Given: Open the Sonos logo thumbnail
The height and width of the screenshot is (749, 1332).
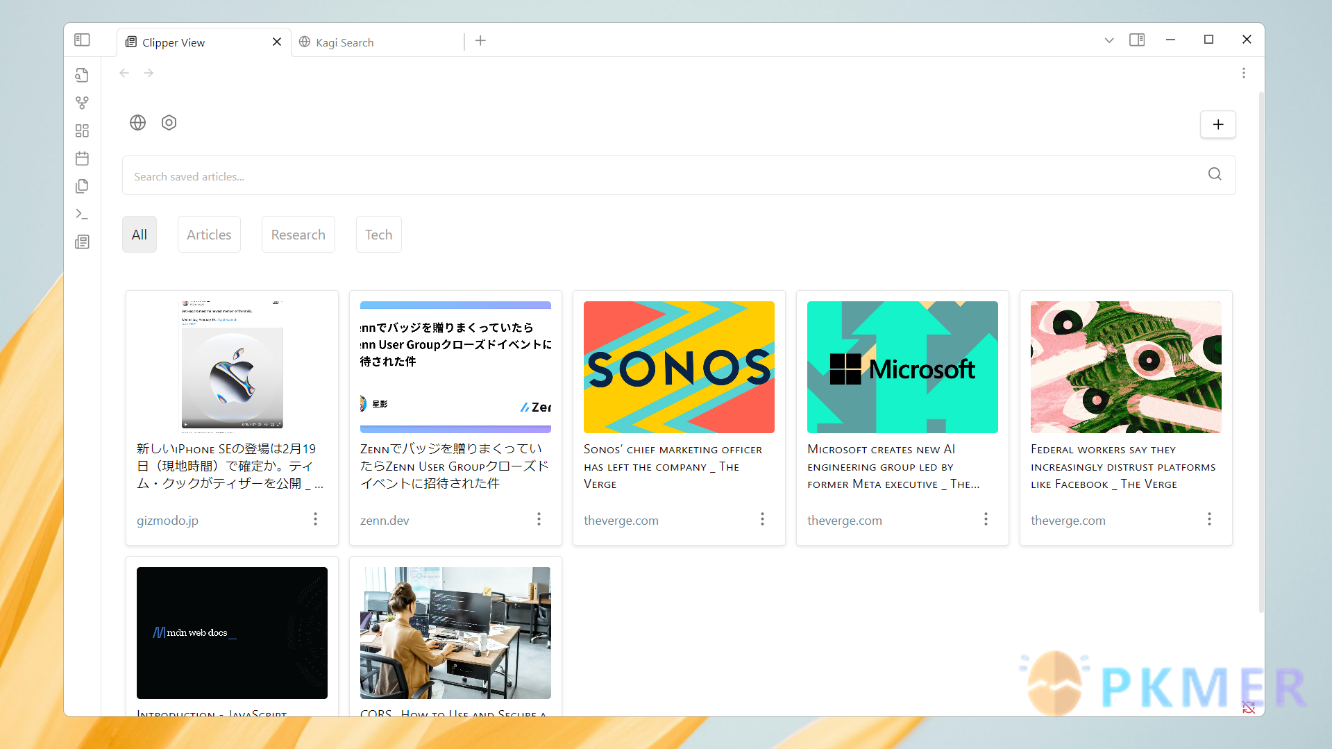Looking at the screenshot, I should (679, 367).
